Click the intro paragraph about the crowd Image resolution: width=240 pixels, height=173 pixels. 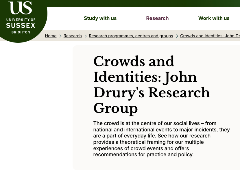[x=161, y=139]
